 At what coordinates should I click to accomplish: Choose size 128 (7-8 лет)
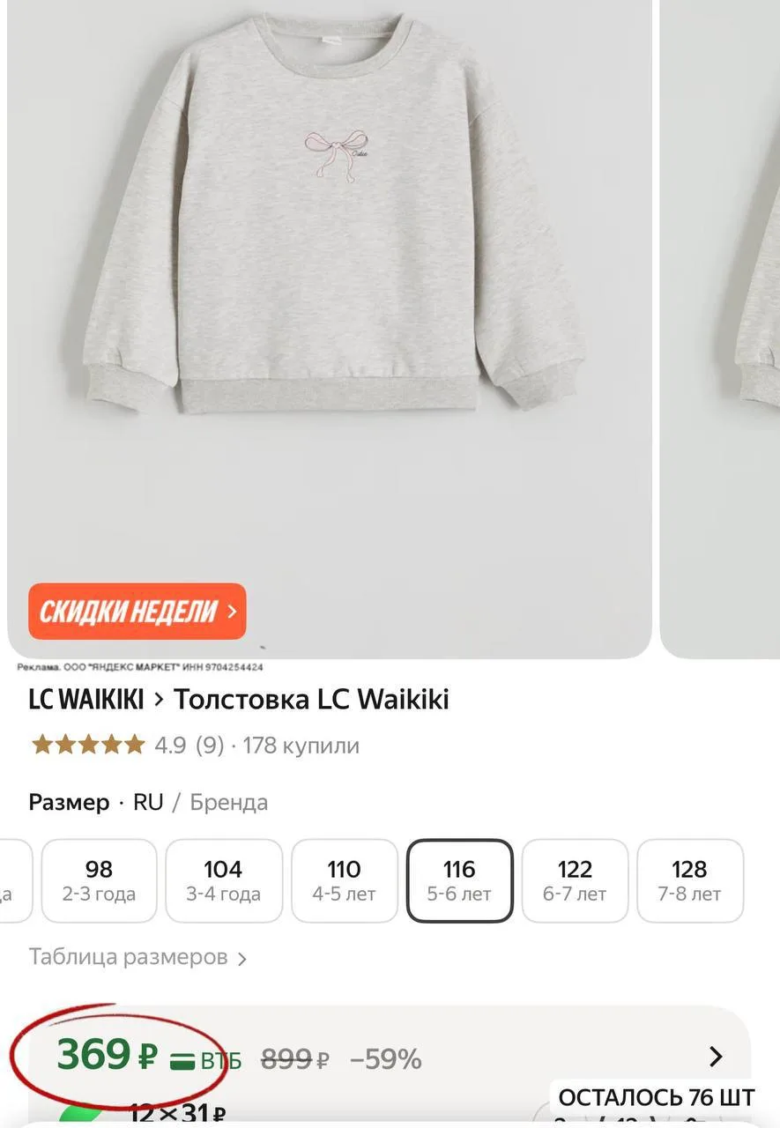click(x=690, y=881)
